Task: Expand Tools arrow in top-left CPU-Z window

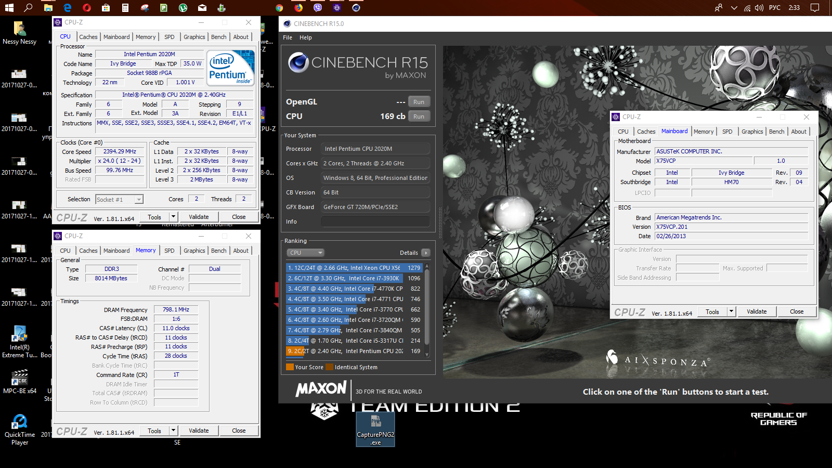Action: click(x=174, y=217)
